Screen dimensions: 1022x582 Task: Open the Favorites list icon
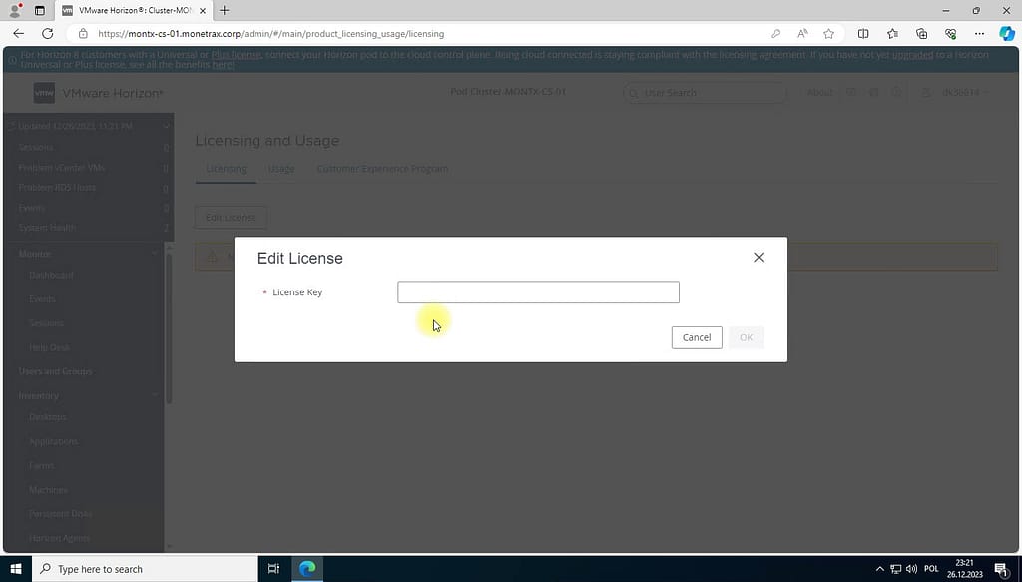point(892,33)
